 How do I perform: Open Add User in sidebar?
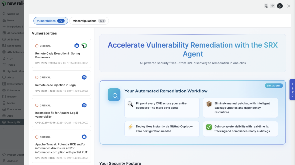click(x=12, y=161)
